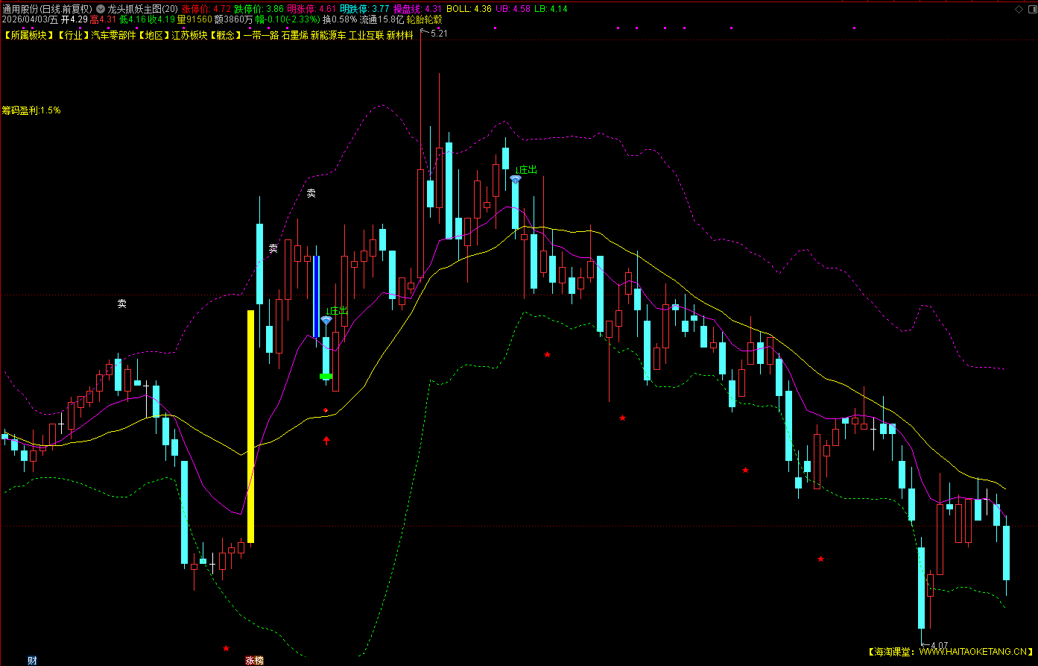
Task: Click the 涨榜 marker at chart bottom
Action: tap(254, 660)
